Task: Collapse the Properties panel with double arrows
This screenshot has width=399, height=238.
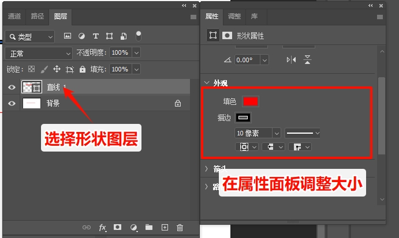Action: tap(371, 6)
